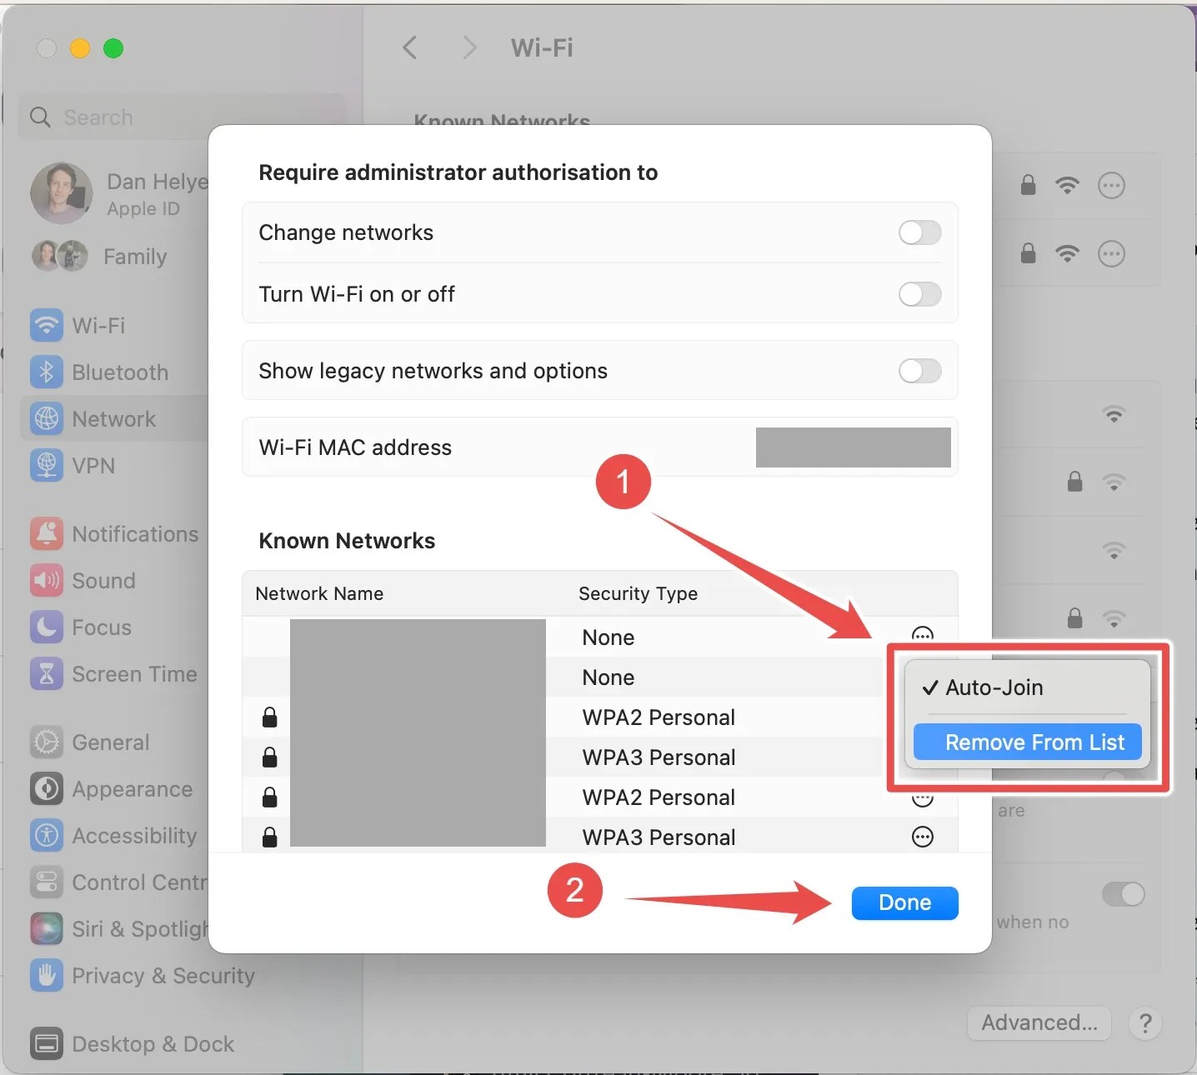Go back with the left chevron
This screenshot has width=1197, height=1075.
click(x=409, y=47)
